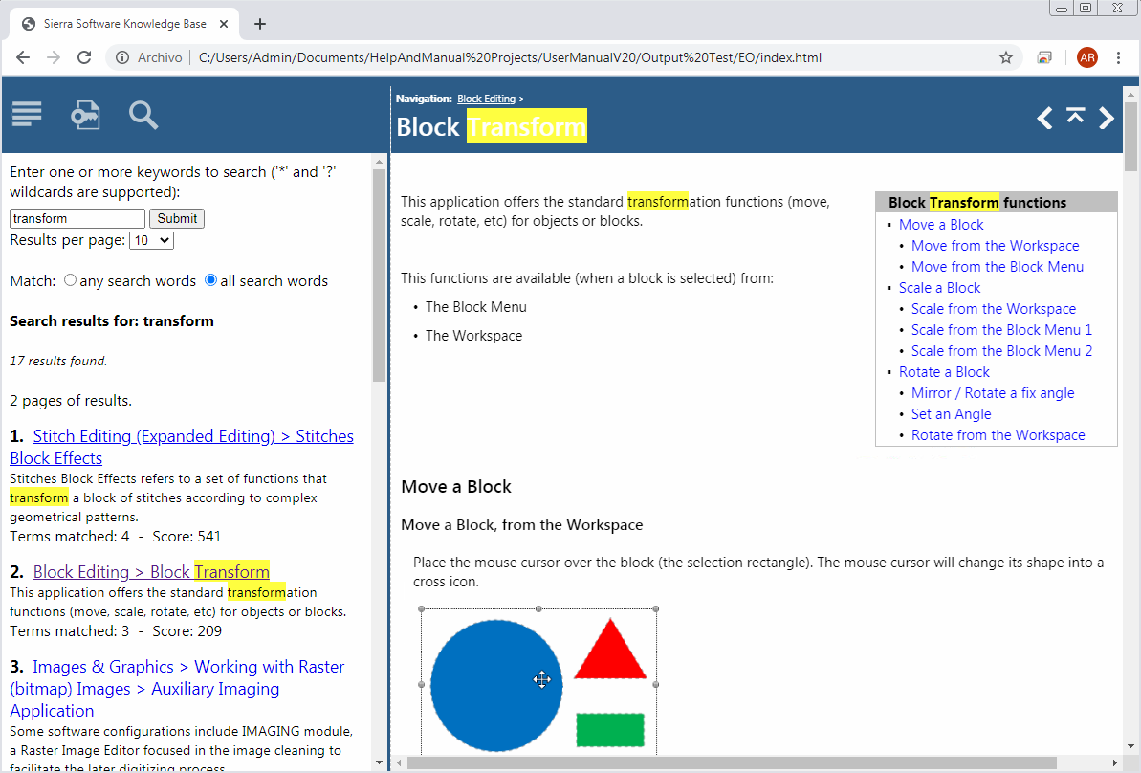Jump to parent topic arrow

point(1076,117)
